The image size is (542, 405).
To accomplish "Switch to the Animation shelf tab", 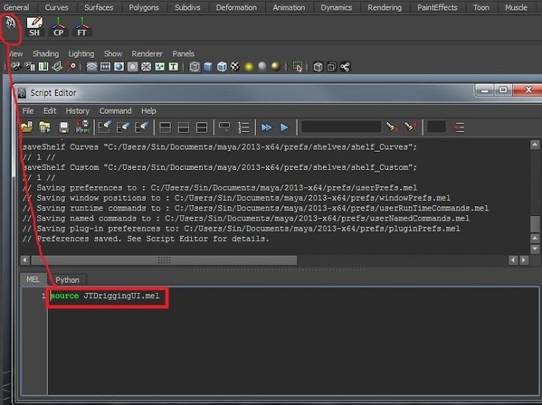I will (x=289, y=8).
